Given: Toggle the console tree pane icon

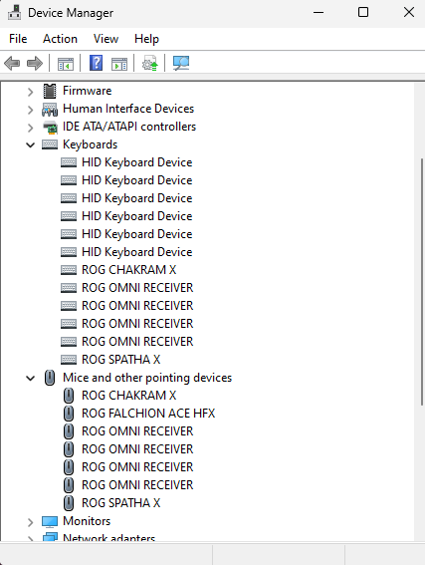Looking at the screenshot, I should (66, 64).
